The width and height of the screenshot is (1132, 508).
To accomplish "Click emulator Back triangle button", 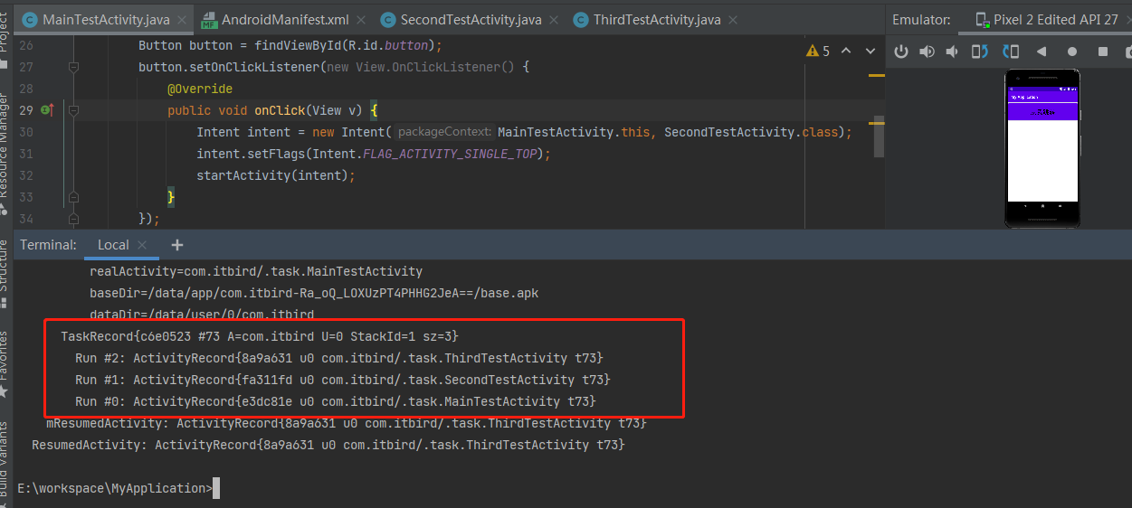I will (1042, 52).
